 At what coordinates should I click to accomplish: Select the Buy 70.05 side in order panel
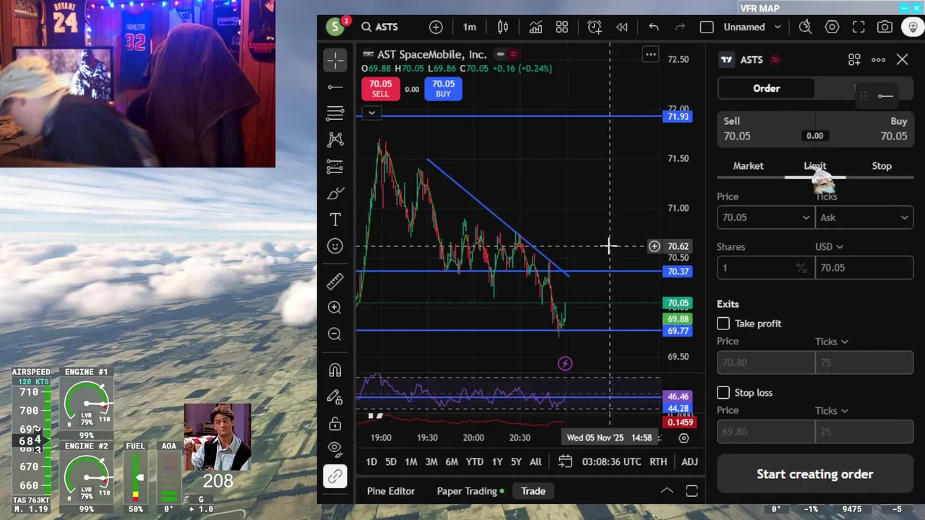[x=865, y=129]
